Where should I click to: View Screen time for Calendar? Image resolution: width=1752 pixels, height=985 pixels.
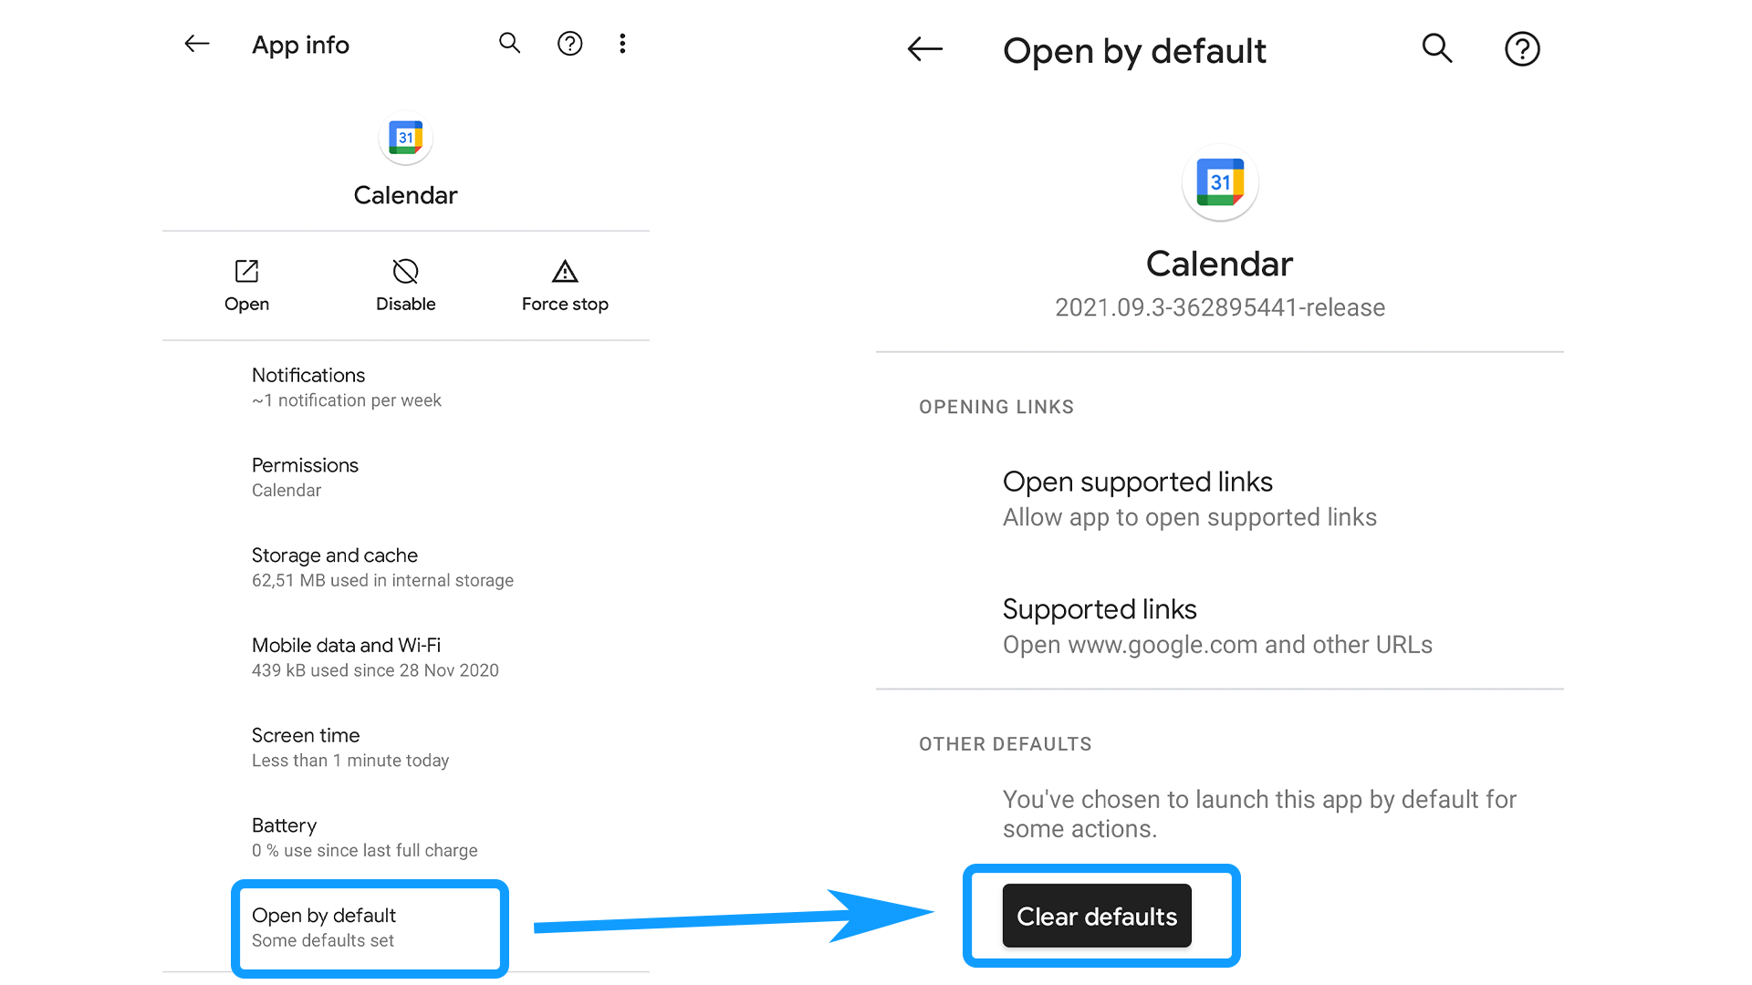406,747
